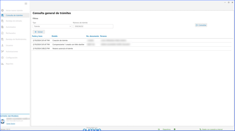
Task: Maximize the application window
Action: pos(229,3)
